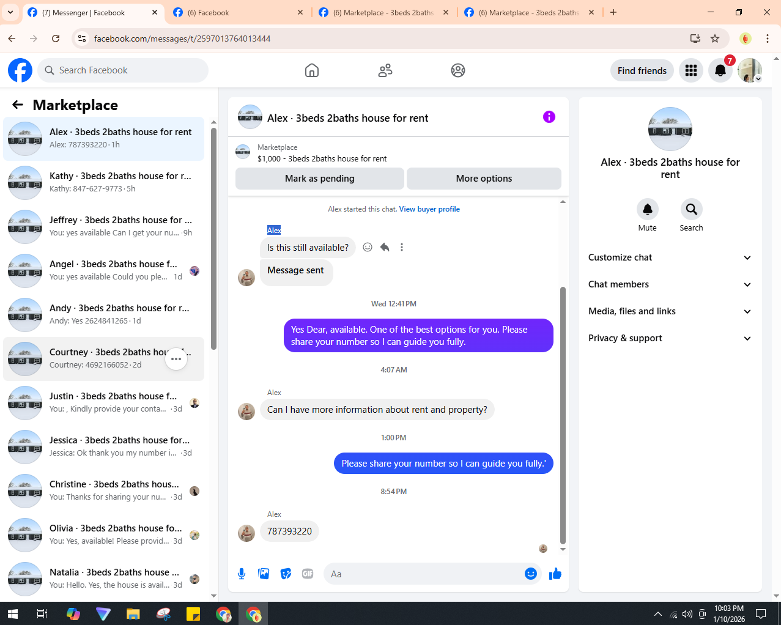This screenshot has height=625, width=781.
Task: Bookmark this page with star icon
Action: tap(715, 39)
